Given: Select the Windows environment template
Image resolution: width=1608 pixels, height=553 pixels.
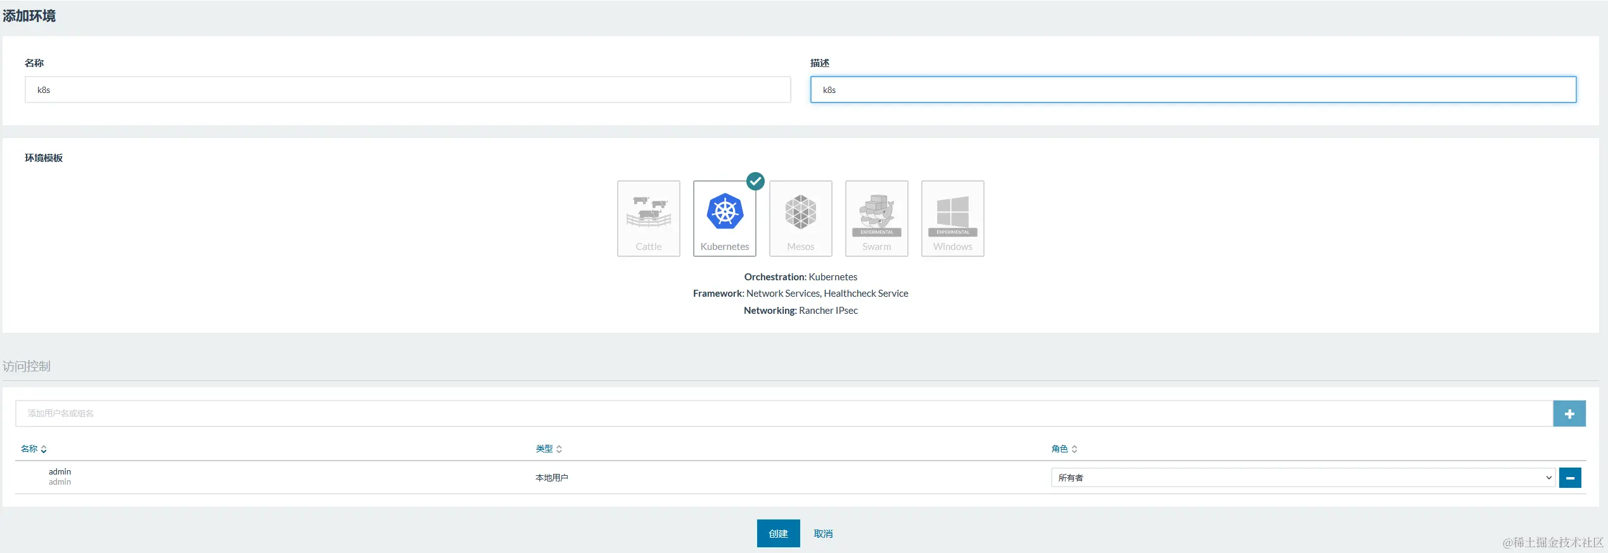Looking at the screenshot, I should pyautogui.click(x=952, y=218).
